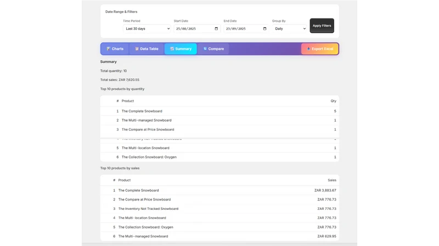Click The Complete Snowboard in sales table

pos(138,190)
